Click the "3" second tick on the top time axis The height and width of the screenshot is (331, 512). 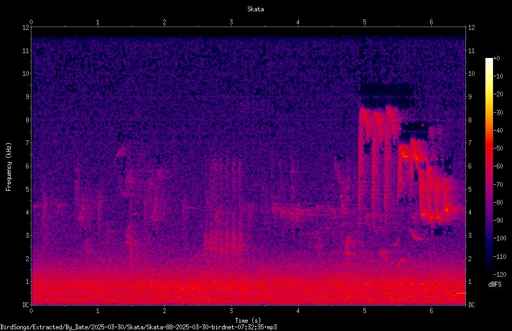[231, 22]
